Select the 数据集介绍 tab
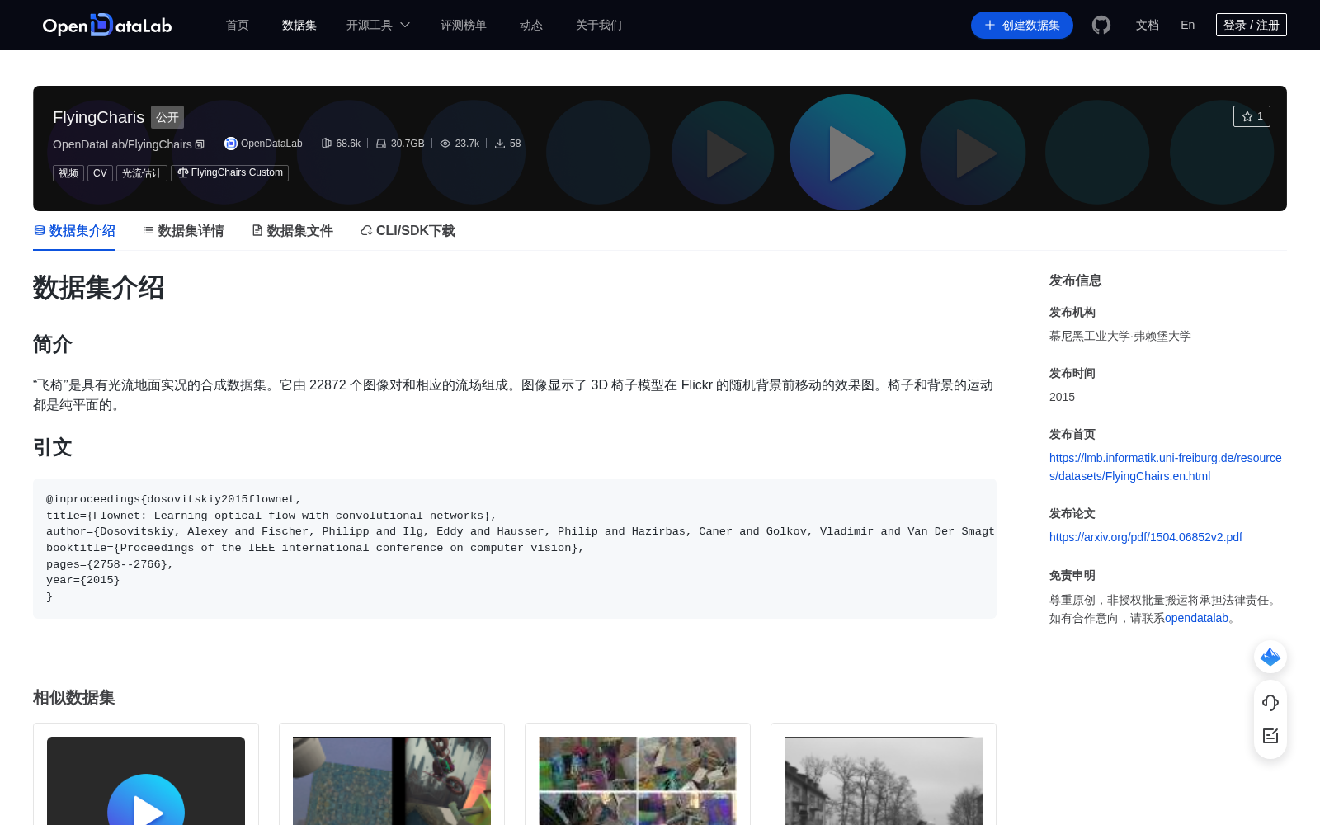The image size is (1320, 825). pyautogui.click(x=74, y=231)
